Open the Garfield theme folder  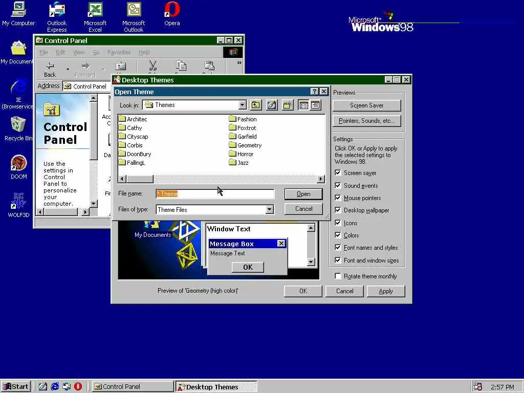click(243, 137)
